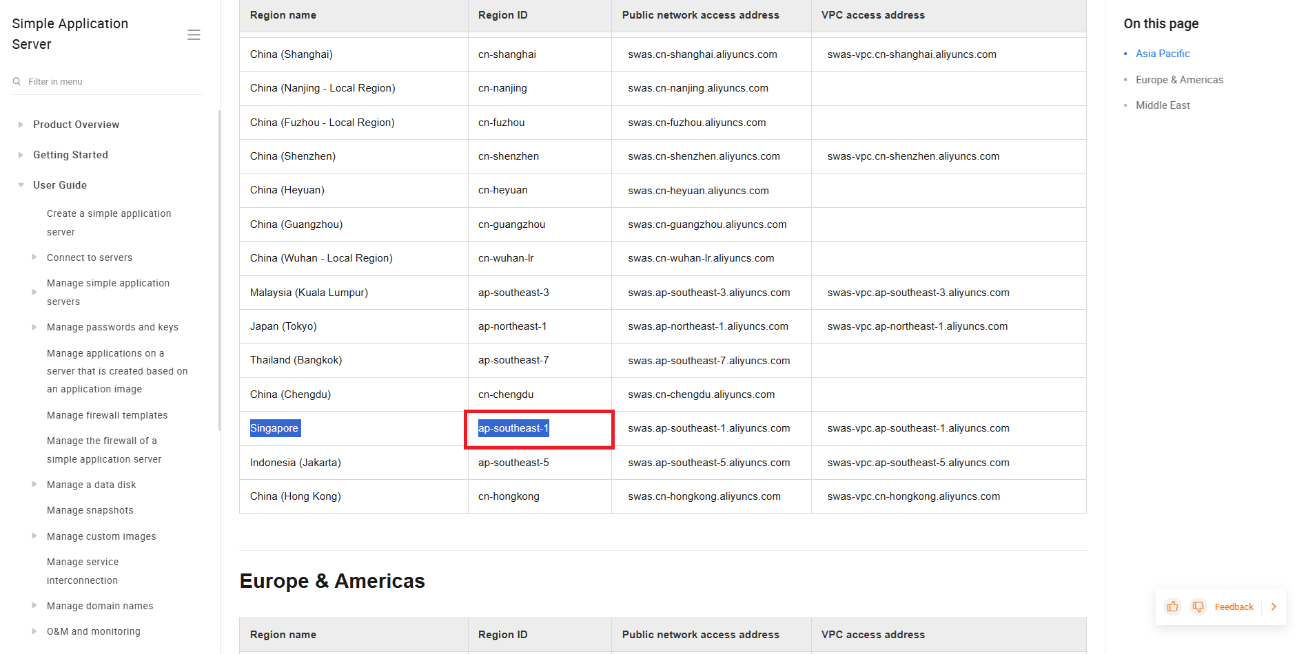Viewport: 1297px width, 654px height.
Task: Open Create a simple application server page
Action: tap(109, 222)
